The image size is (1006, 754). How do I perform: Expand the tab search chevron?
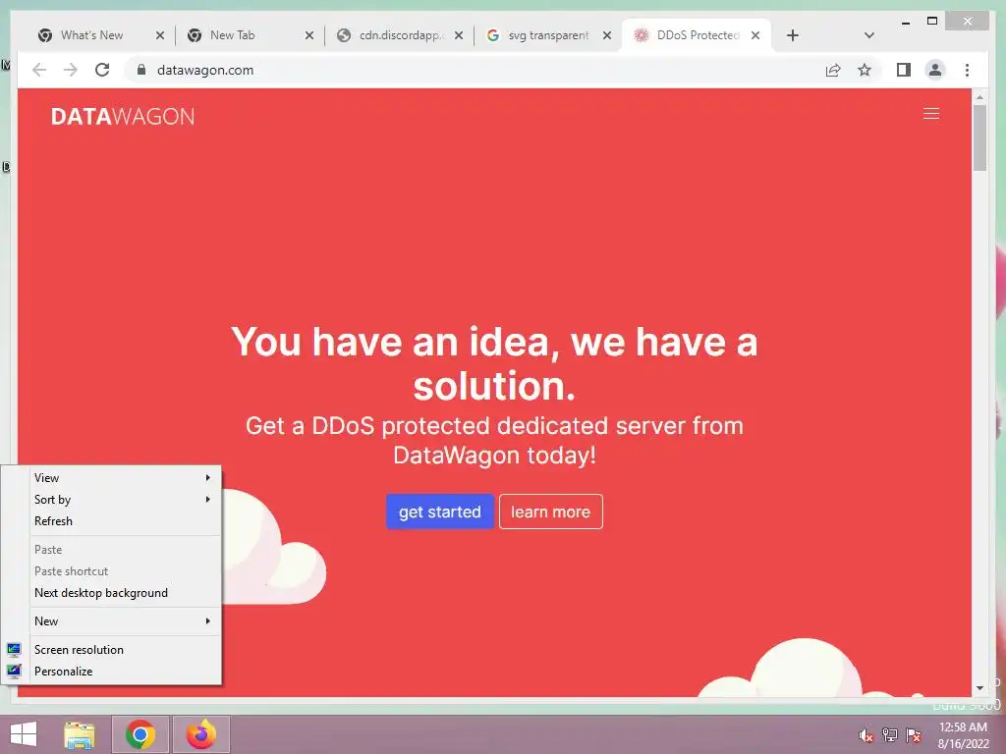coord(869,35)
